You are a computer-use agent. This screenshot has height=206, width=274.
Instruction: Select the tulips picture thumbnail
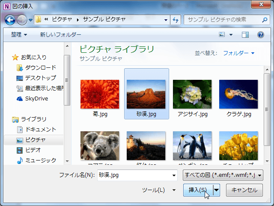(238, 146)
